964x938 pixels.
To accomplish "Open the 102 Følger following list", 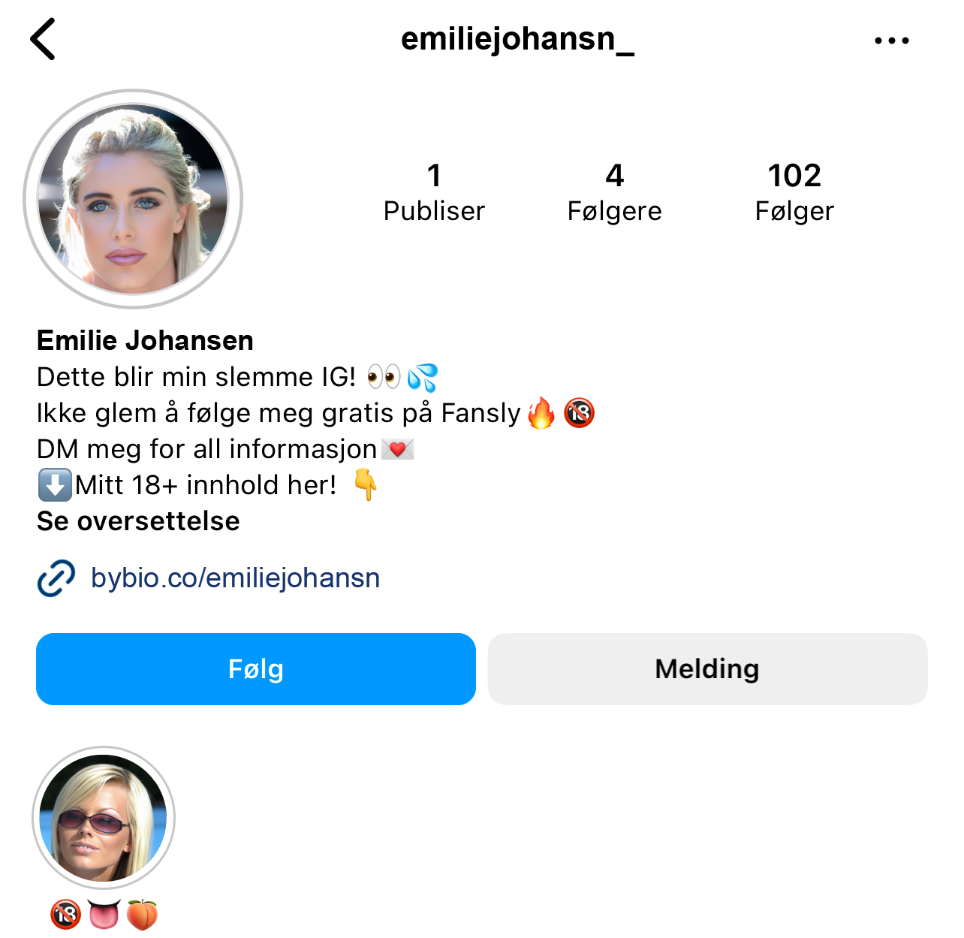I will click(794, 192).
